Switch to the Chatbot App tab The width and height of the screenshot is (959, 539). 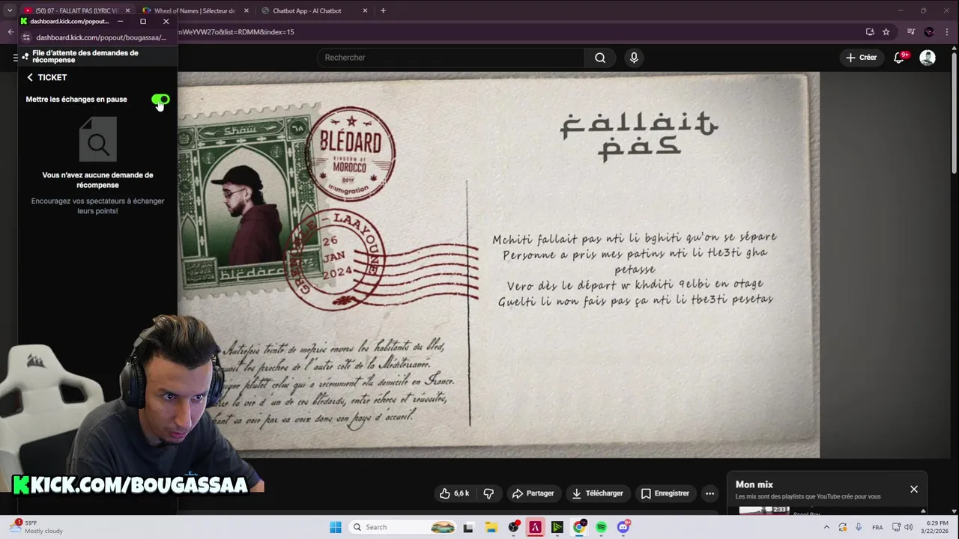point(307,10)
